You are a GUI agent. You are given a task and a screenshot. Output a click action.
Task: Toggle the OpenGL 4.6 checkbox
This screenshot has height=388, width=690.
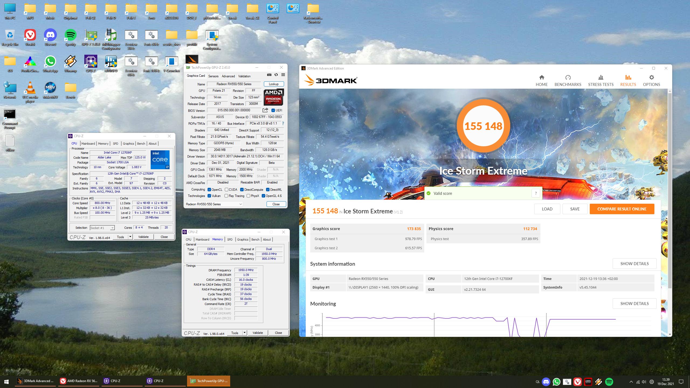click(263, 196)
